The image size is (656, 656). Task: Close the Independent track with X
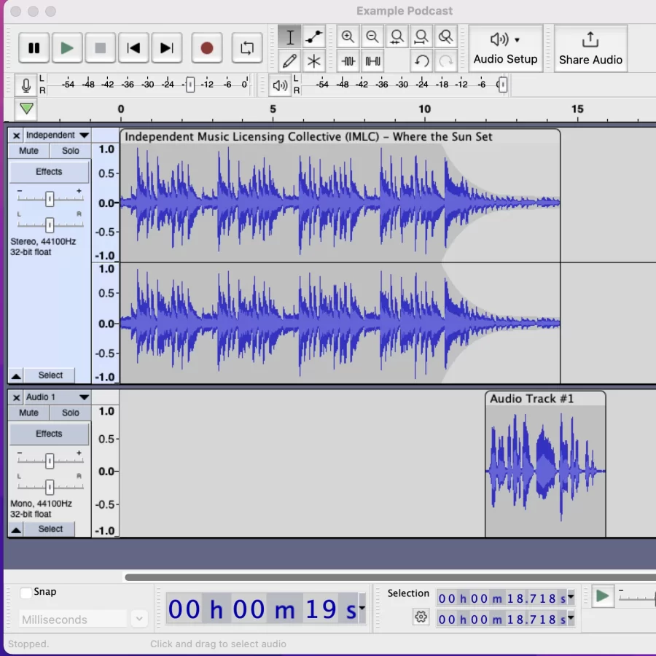pyautogui.click(x=16, y=136)
